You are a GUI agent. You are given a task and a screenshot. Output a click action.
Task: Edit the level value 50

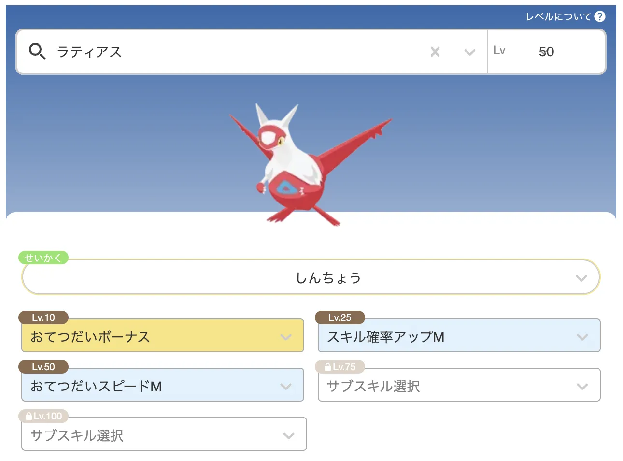[x=547, y=52]
